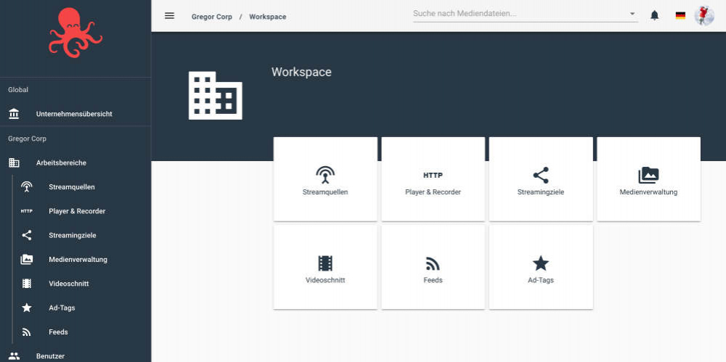This screenshot has height=362, width=726.
Task: Open Benutzer in the sidebar
Action: click(x=50, y=356)
